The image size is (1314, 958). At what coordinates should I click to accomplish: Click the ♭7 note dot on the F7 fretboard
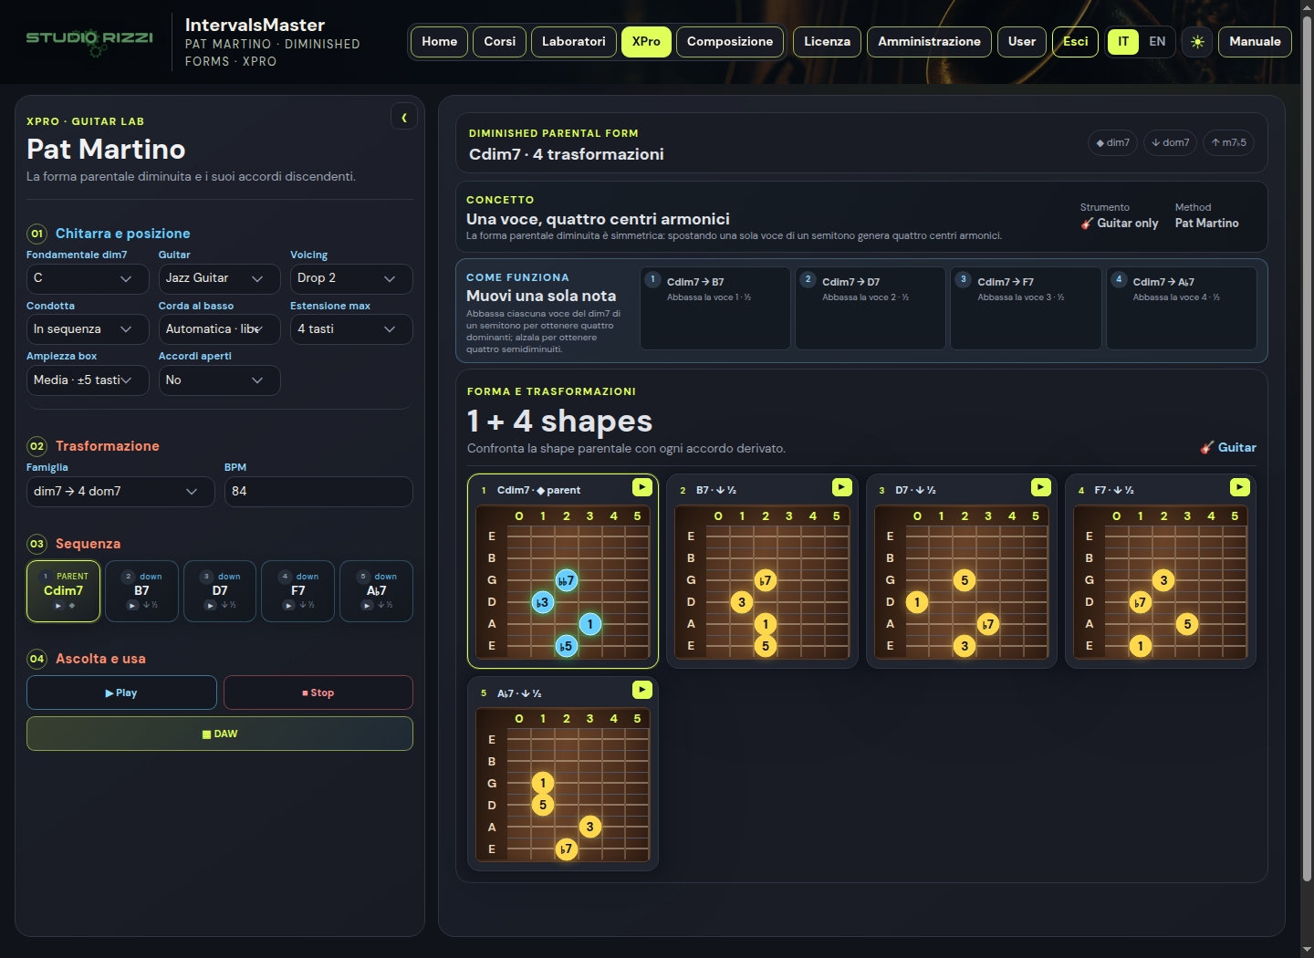tap(1140, 602)
